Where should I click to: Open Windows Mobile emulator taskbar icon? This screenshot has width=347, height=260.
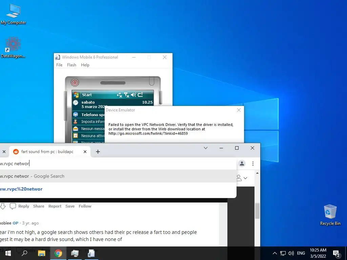coord(91,253)
